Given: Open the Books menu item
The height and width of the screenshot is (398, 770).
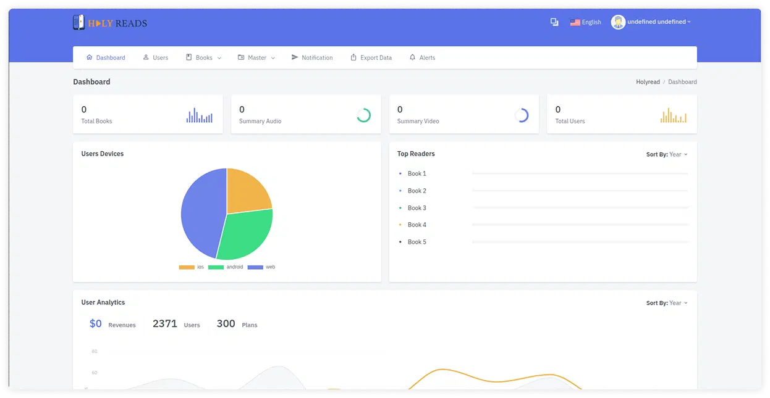Looking at the screenshot, I should pyautogui.click(x=203, y=57).
